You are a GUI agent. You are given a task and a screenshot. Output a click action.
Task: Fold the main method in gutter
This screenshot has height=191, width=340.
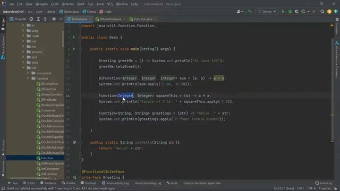tap(80, 49)
